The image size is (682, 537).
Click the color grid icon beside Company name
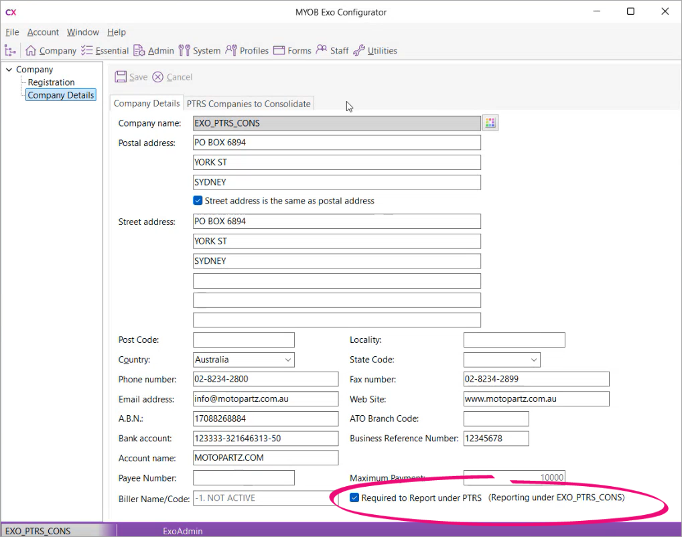point(490,123)
